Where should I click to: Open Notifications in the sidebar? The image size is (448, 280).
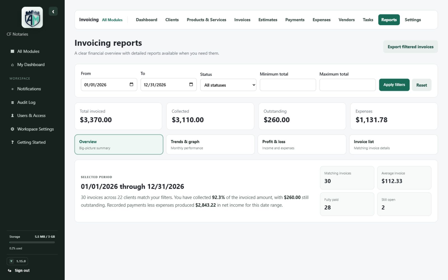[x=32, y=89]
